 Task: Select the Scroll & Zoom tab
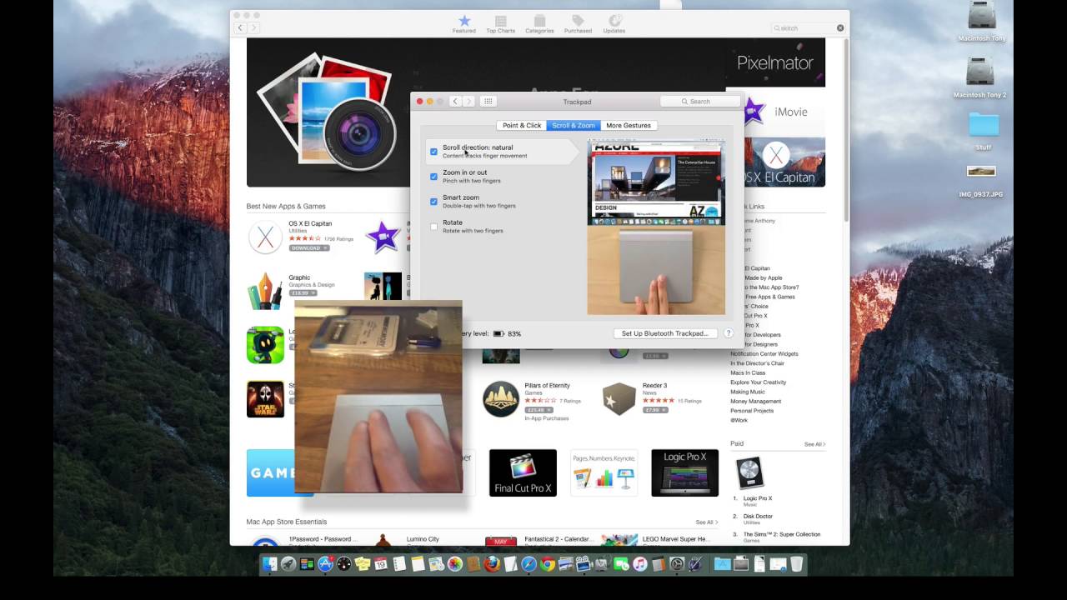(x=574, y=125)
